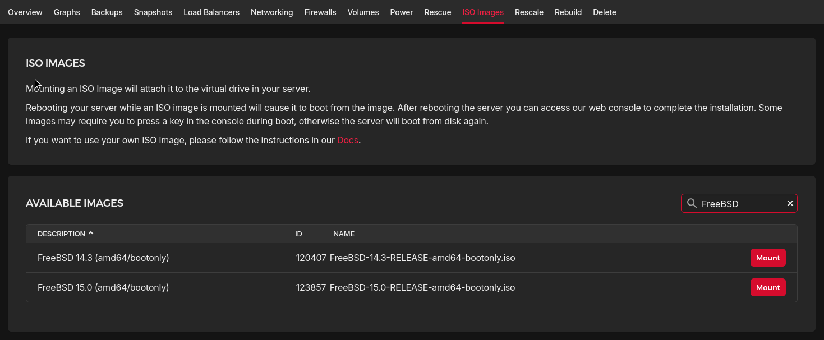Mount the FreeBSD 14.3 image
Image resolution: width=824 pixels, height=340 pixels.
pyautogui.click(x=768, y=258)
